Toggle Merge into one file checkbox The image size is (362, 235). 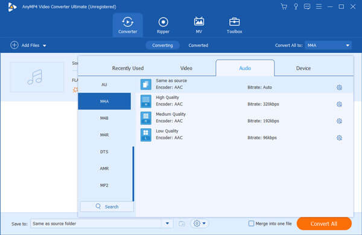251,224
